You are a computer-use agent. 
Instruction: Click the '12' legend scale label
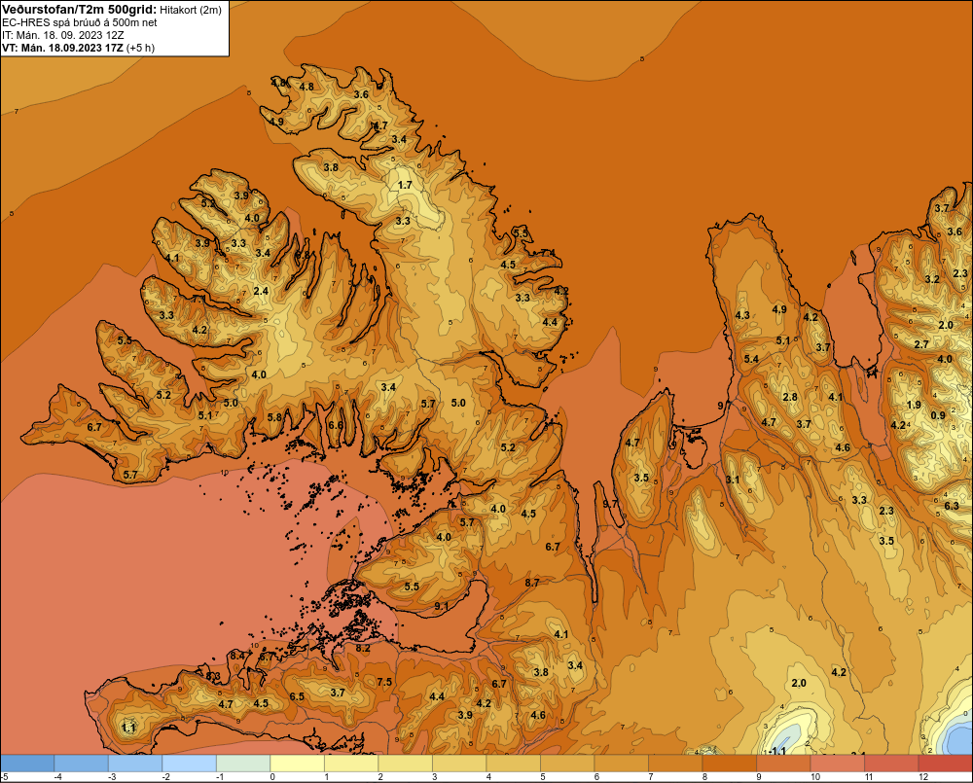(x=922, y=777)
